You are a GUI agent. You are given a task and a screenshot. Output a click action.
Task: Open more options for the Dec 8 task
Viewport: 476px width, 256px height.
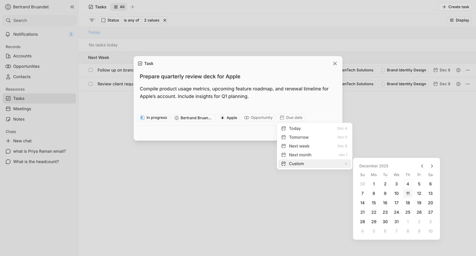coord(468,70)
